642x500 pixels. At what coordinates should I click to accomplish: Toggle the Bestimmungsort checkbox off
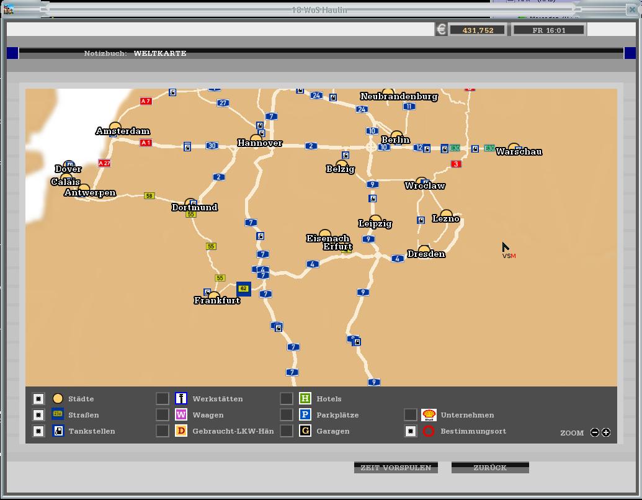click(411, 431)
